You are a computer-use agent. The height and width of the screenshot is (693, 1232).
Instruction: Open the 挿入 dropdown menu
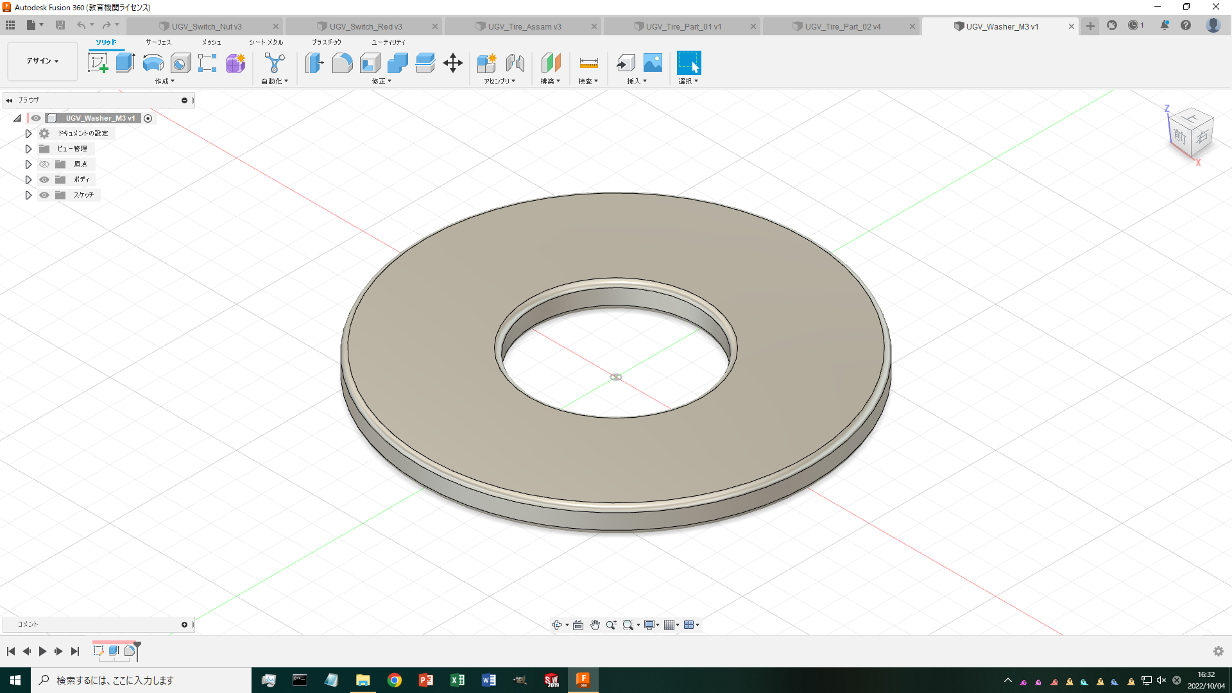click(x=637, y=81)
